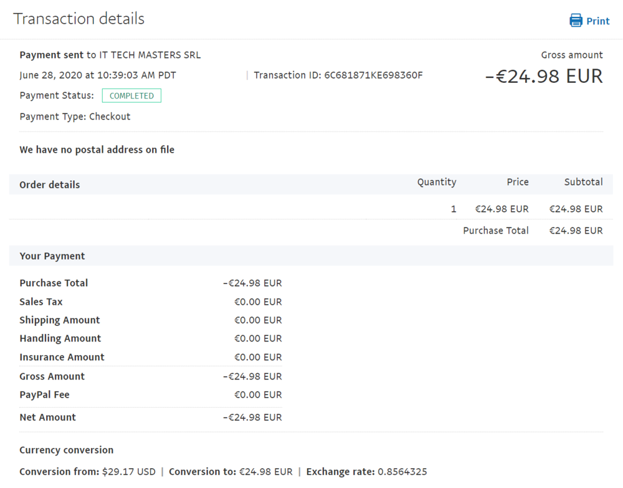Screen dimensions: 623x488
Task: Click the Transaction details page heading
Action: click(x=79, y=19)
